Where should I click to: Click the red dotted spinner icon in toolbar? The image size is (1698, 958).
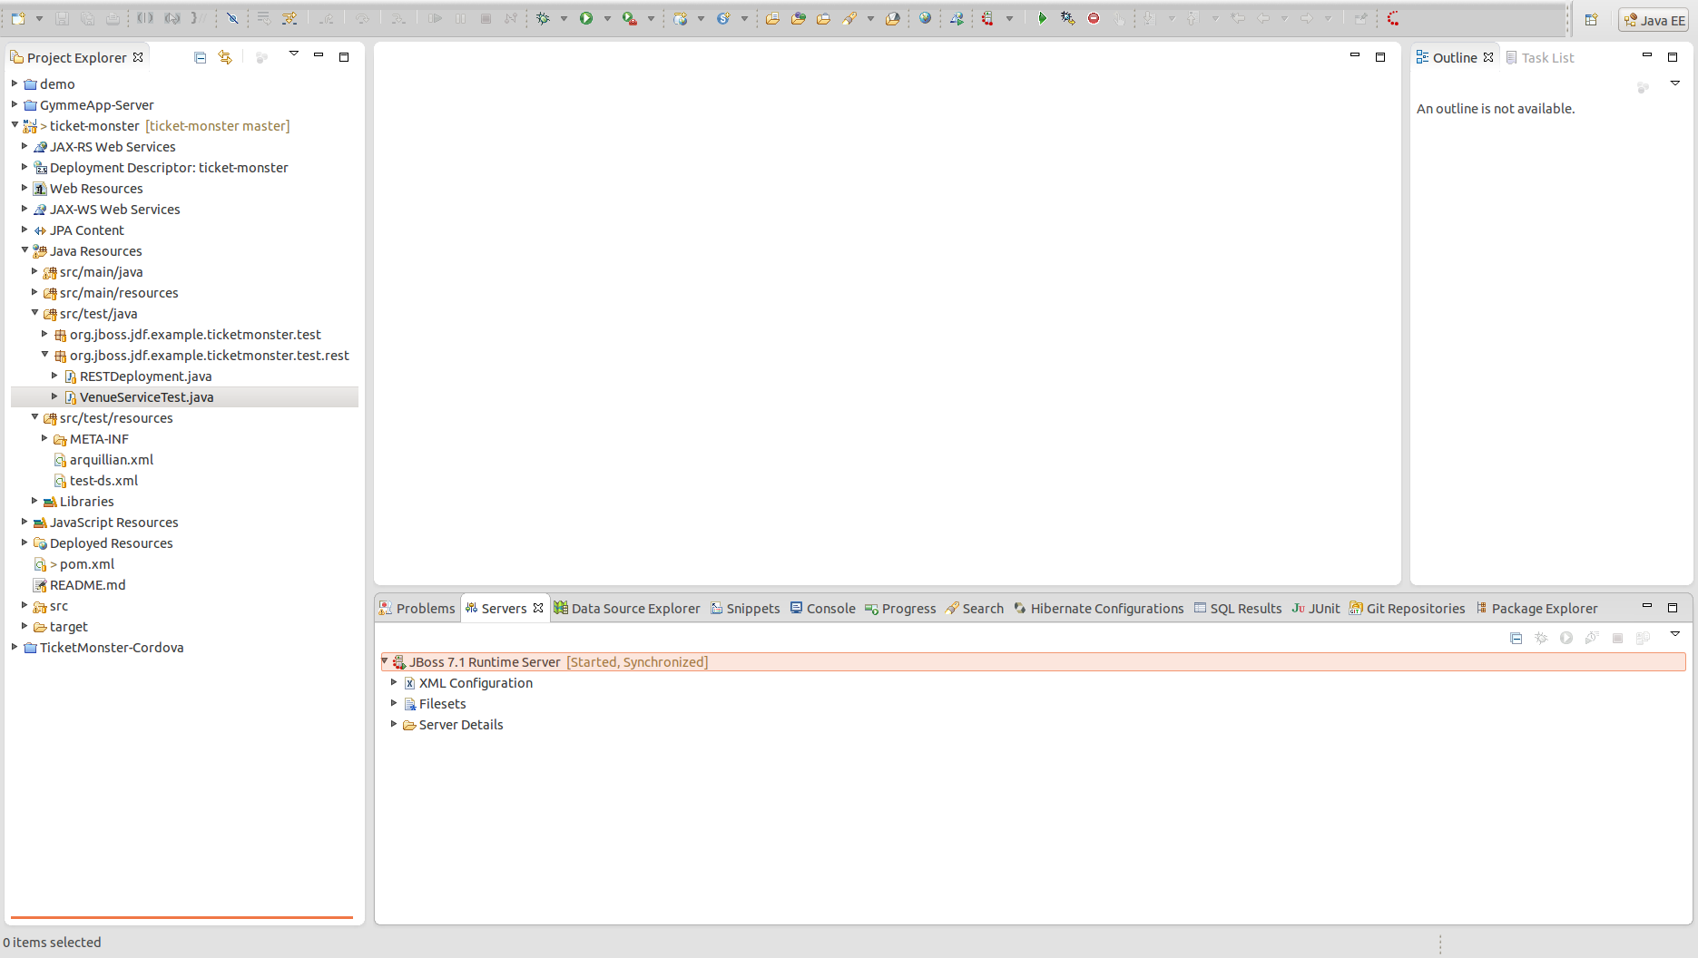point(1393,18)
